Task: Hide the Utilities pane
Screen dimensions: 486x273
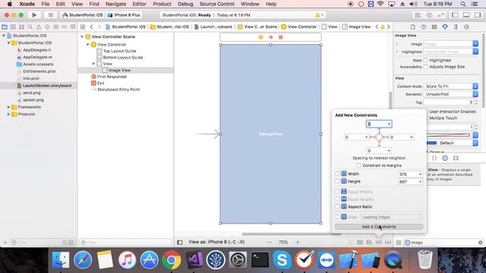Action: tap(478, 15)
